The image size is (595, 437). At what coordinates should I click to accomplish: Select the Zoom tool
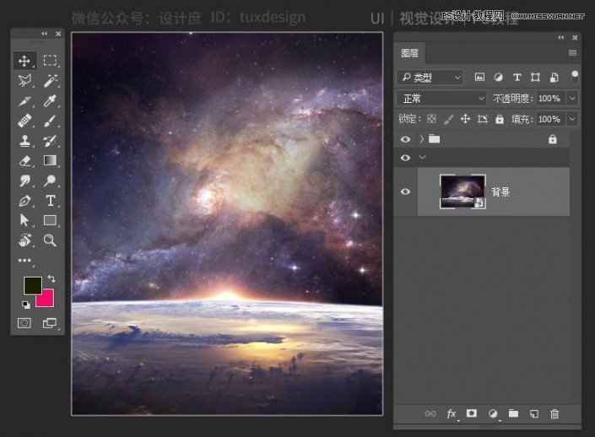(x=50, y=240)
